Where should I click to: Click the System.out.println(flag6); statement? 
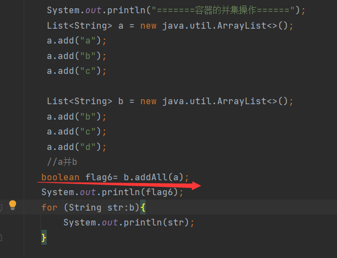coord(112,192)
